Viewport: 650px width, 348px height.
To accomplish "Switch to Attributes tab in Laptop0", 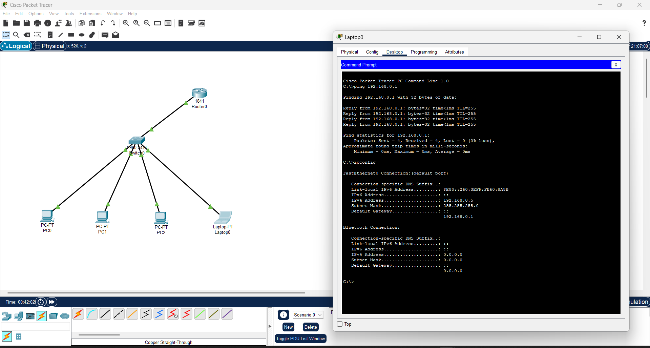I will coord(454,52).
